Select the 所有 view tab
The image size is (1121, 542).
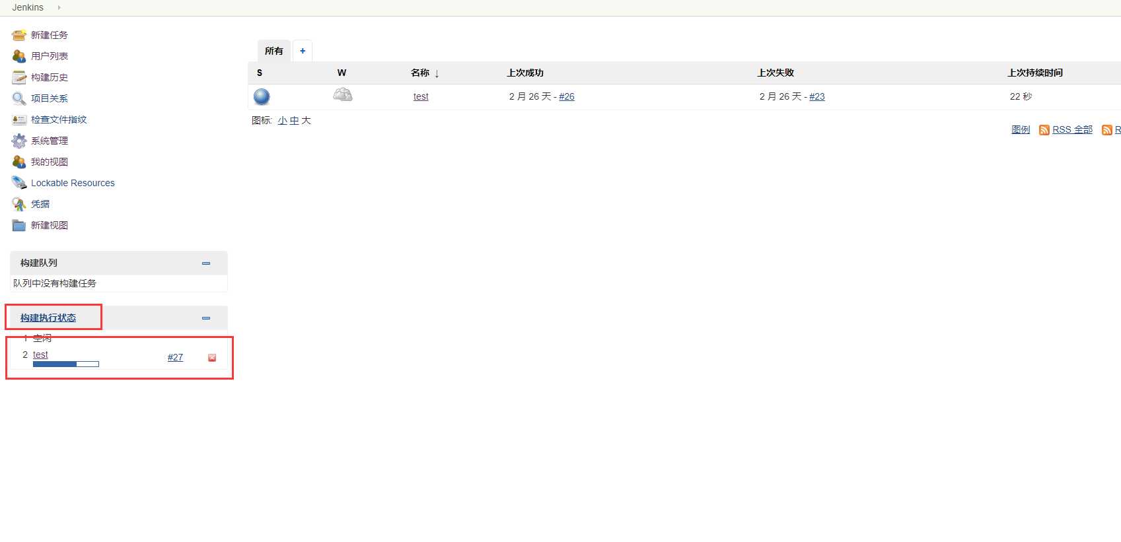pos(274,51)
